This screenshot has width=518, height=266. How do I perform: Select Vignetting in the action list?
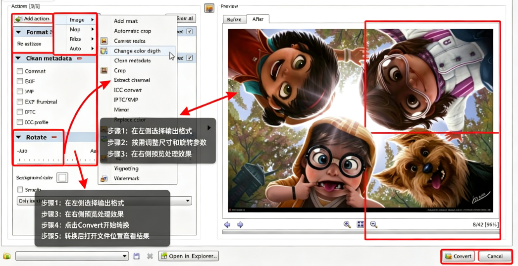pyautogui.click(x=126, y=168)
